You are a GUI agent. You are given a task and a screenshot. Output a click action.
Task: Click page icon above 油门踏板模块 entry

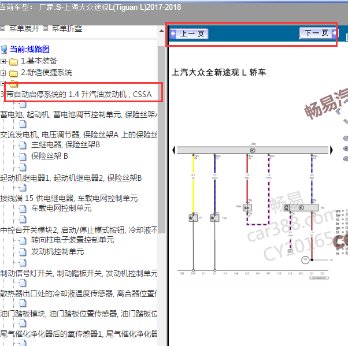23,303
